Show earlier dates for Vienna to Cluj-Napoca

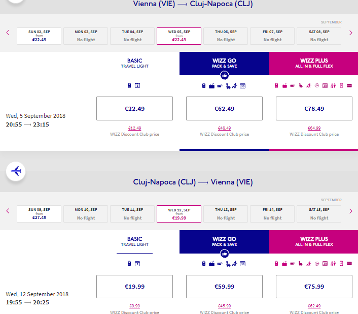8,33
